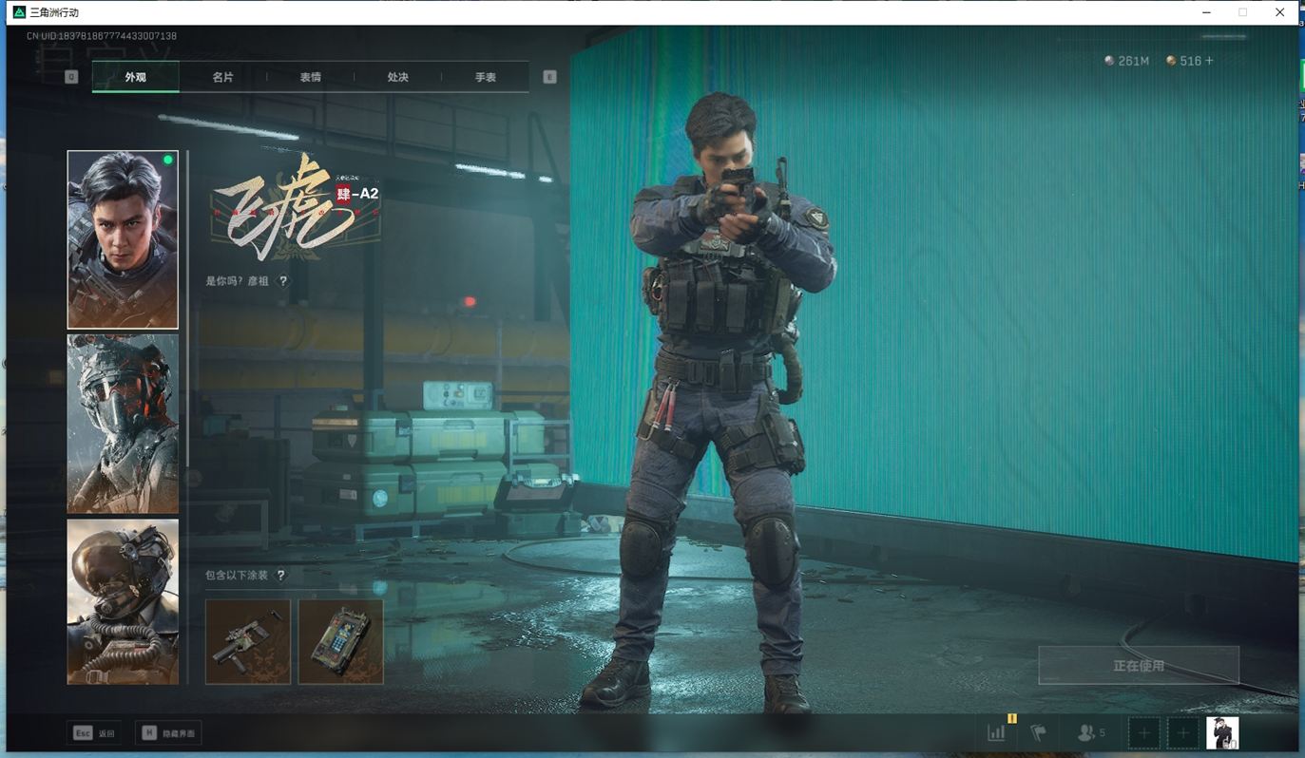The image size is (1305, 758).
Task: Open the friends list icon showing 5
Action: point(1090,733)
